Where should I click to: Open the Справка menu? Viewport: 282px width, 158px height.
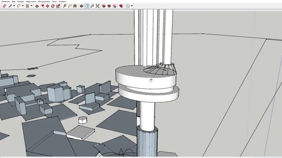pos(62,1)
